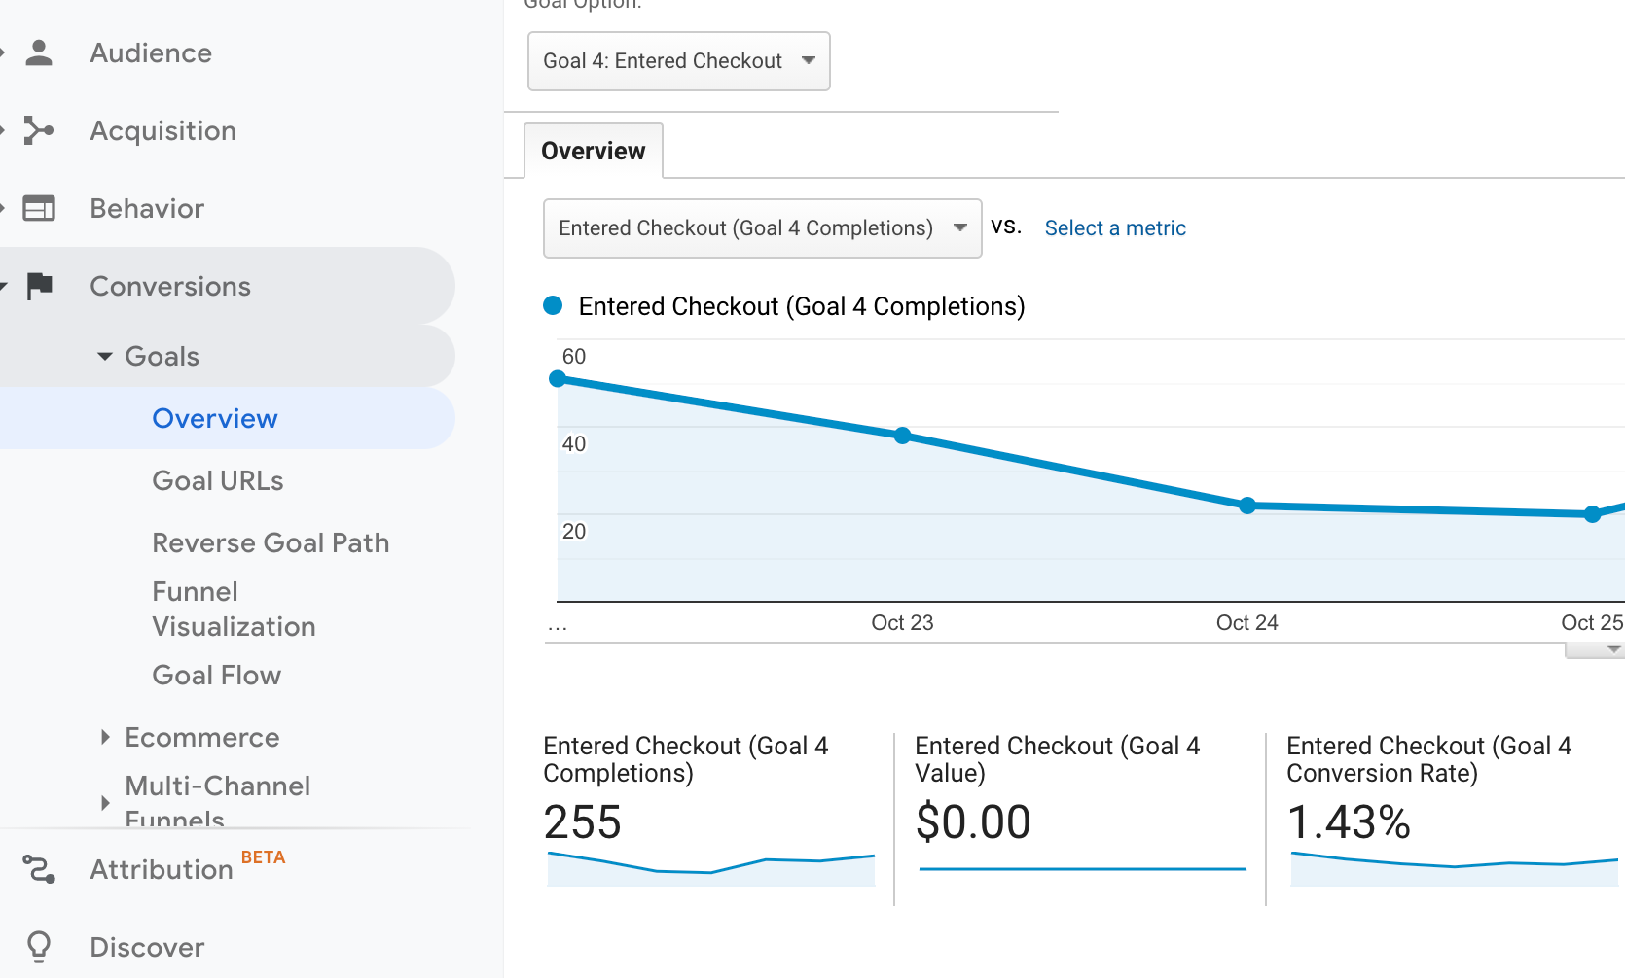
Task: Click the Conversions flag icon
Action: (39, 286)
